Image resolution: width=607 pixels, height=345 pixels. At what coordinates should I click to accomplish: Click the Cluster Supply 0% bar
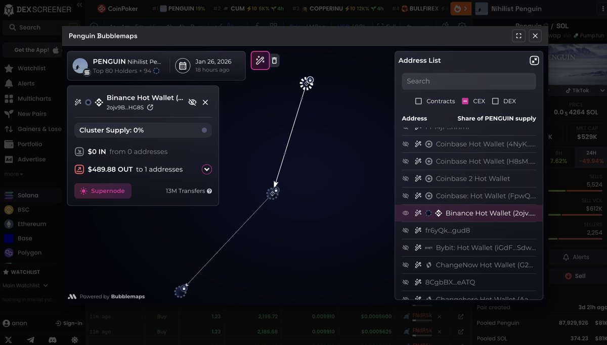point(143,130)
